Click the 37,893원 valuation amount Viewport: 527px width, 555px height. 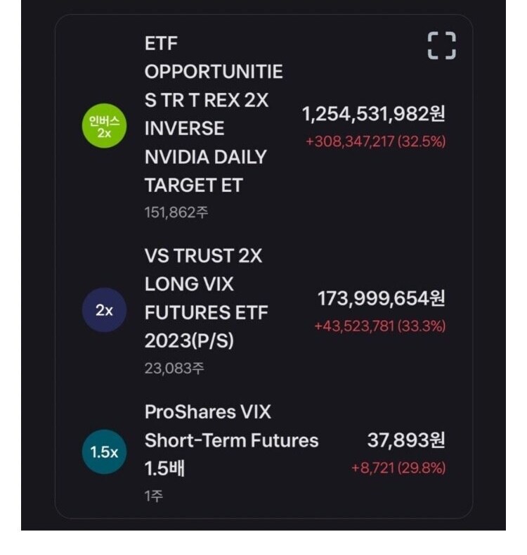[x=406, y=440]
